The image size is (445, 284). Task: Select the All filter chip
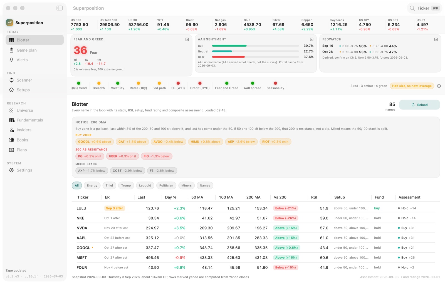pos(77,185)
